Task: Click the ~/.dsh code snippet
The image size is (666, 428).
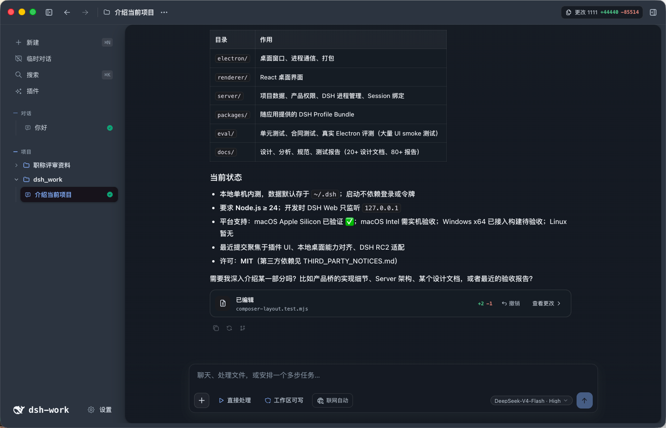Action: (x=325, y=194)
